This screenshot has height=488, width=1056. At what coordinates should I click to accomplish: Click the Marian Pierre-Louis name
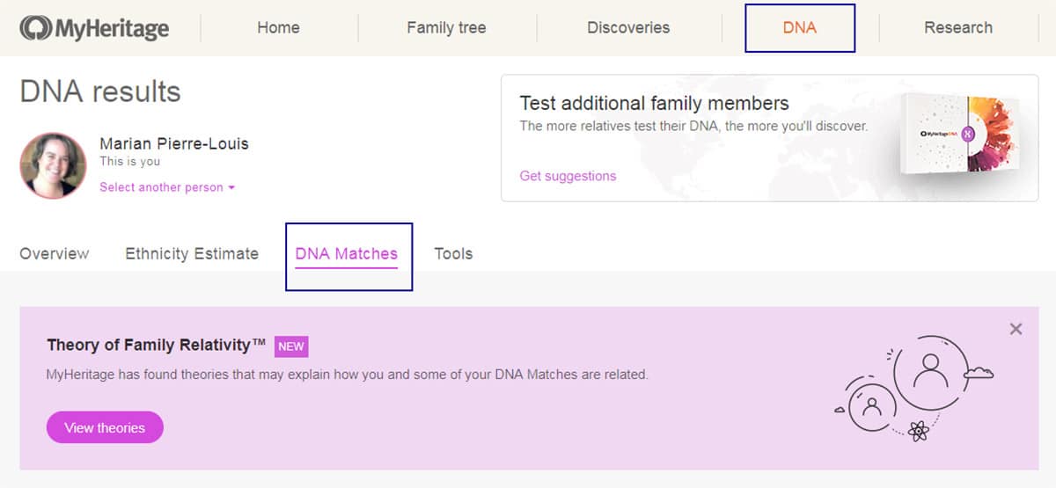pos(174,143)
